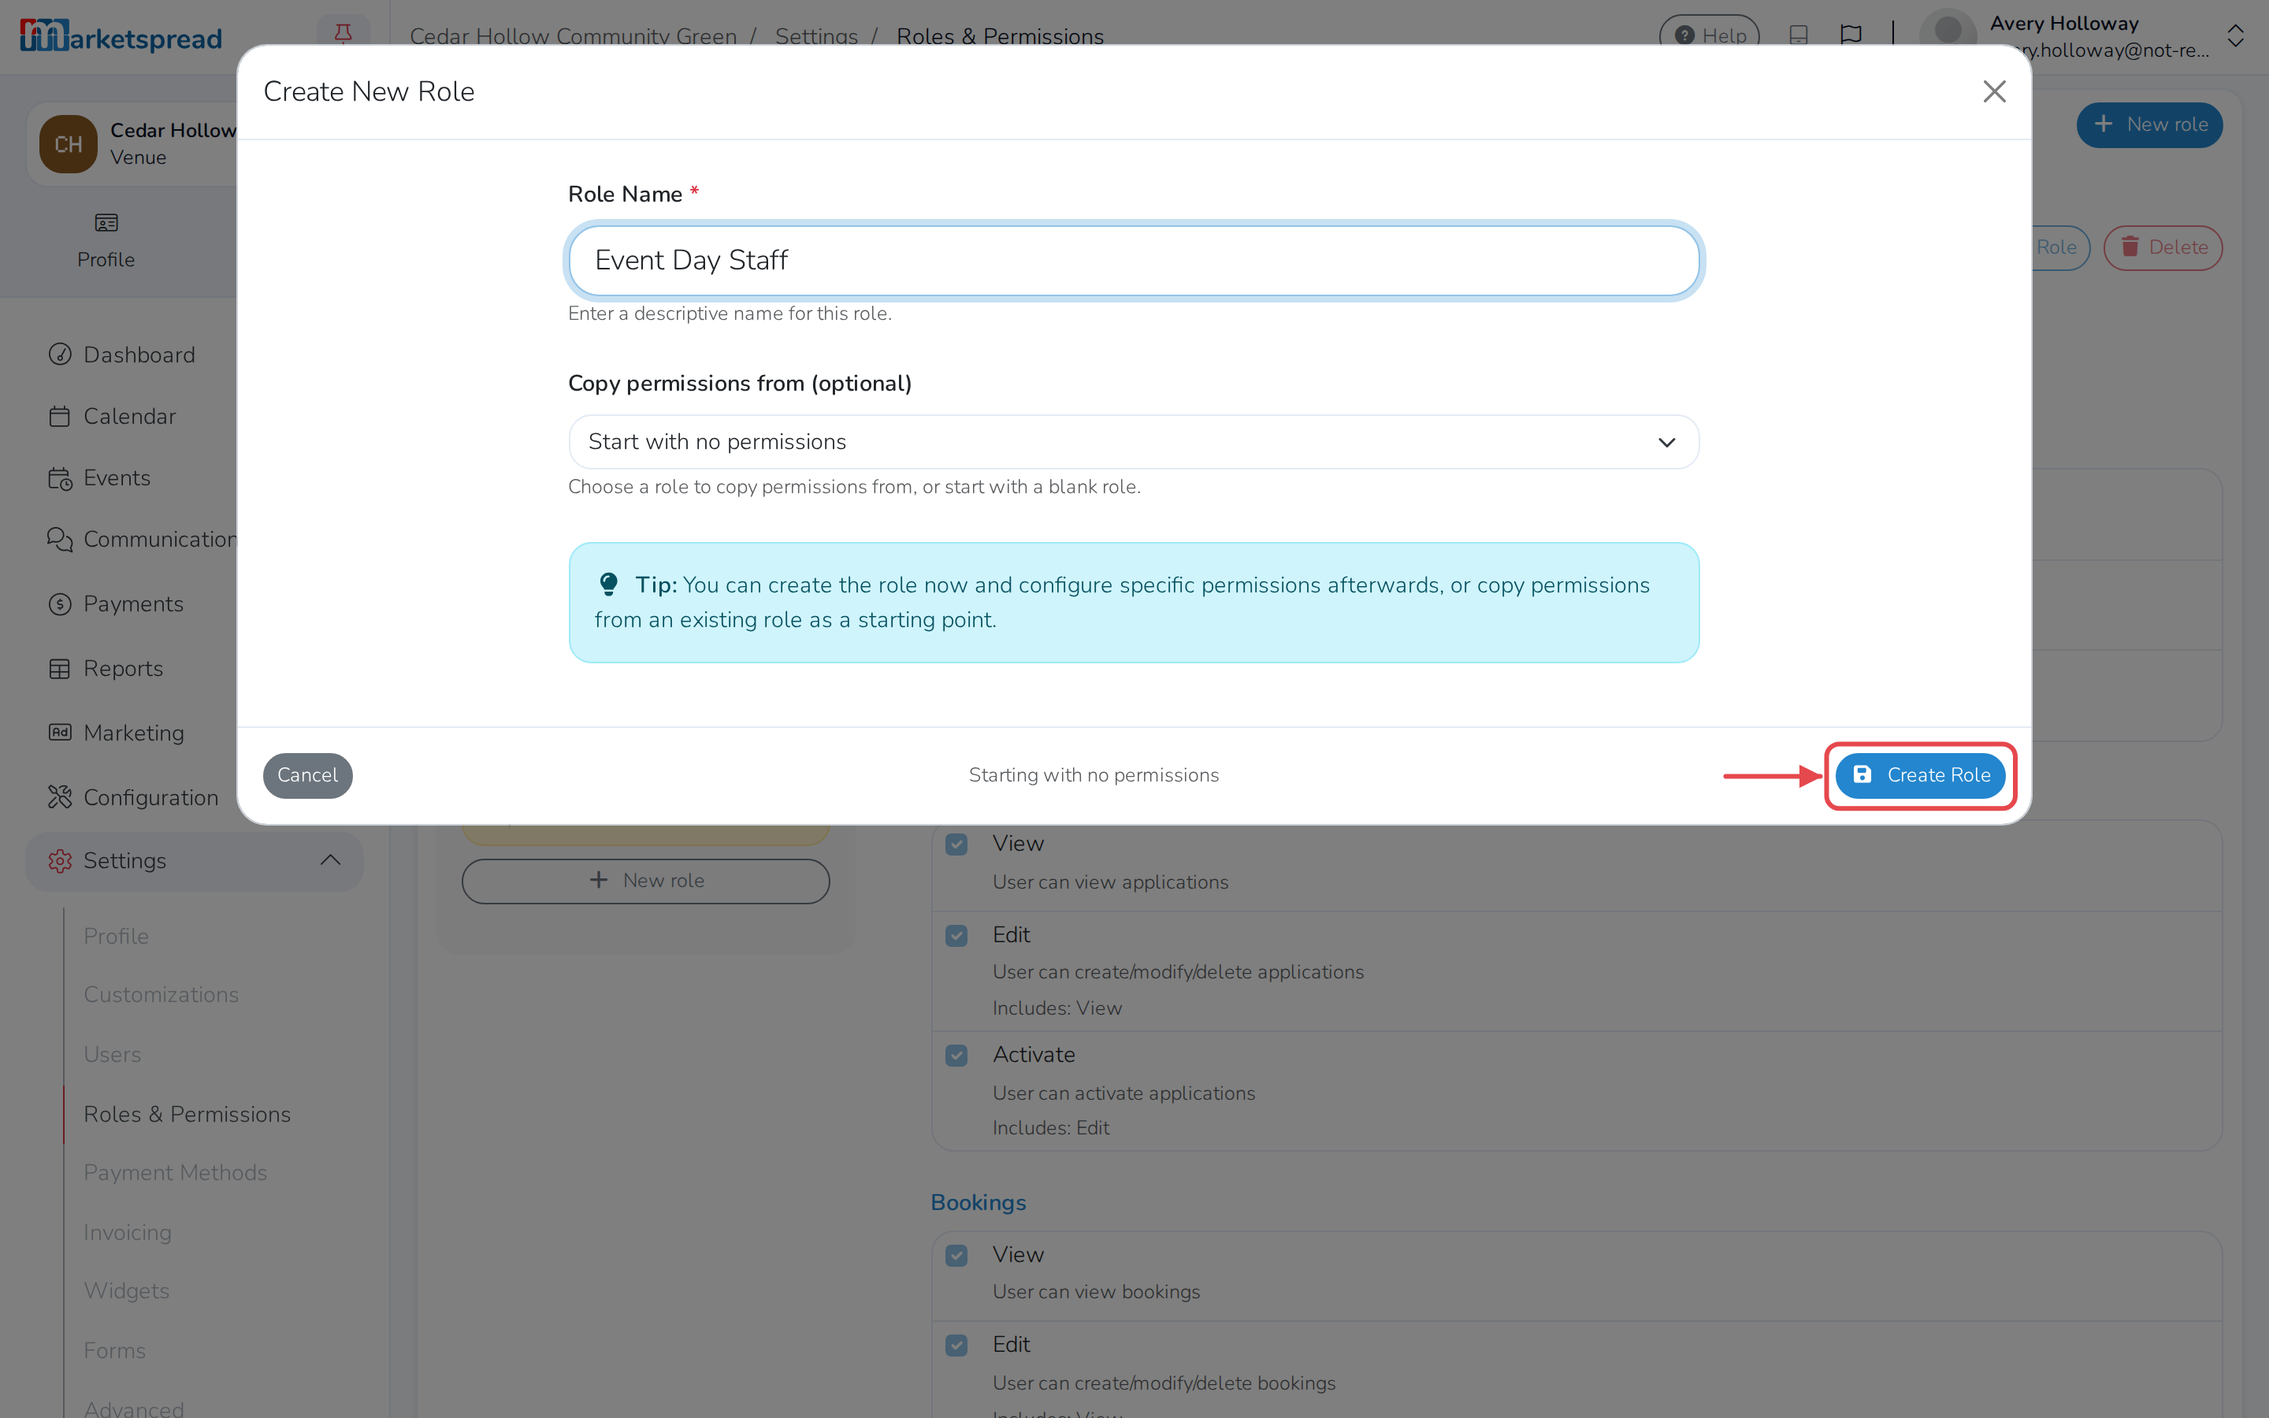Image resolution: width=2269 pixels, height=1418 pixels.
Task: Collapse the Settings section chevron
Action: [330, 860]
